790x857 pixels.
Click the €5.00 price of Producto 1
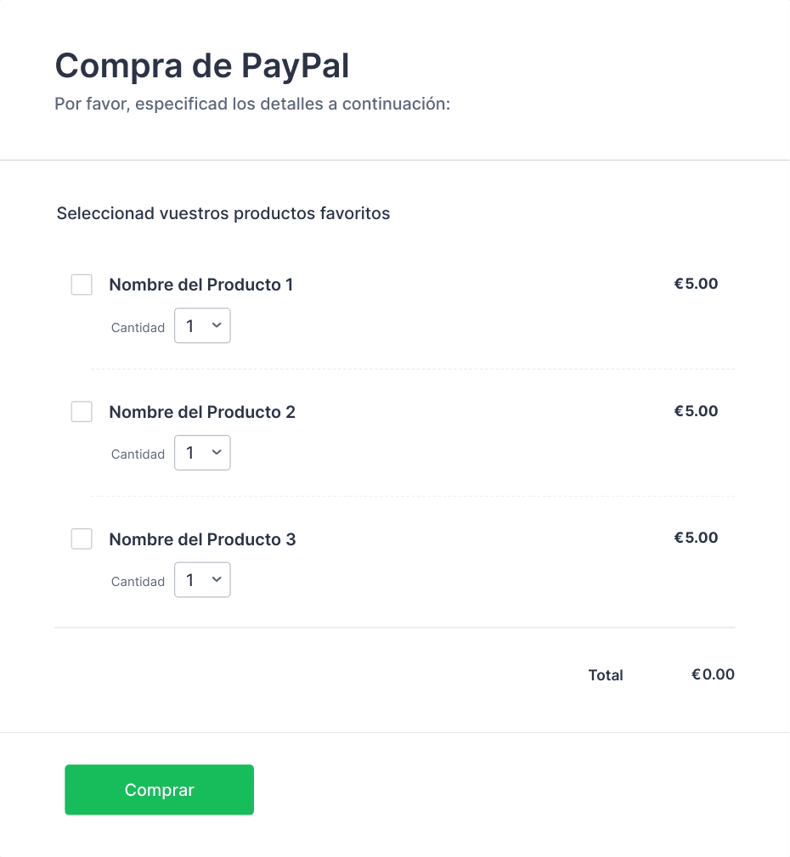pos(696,284)
